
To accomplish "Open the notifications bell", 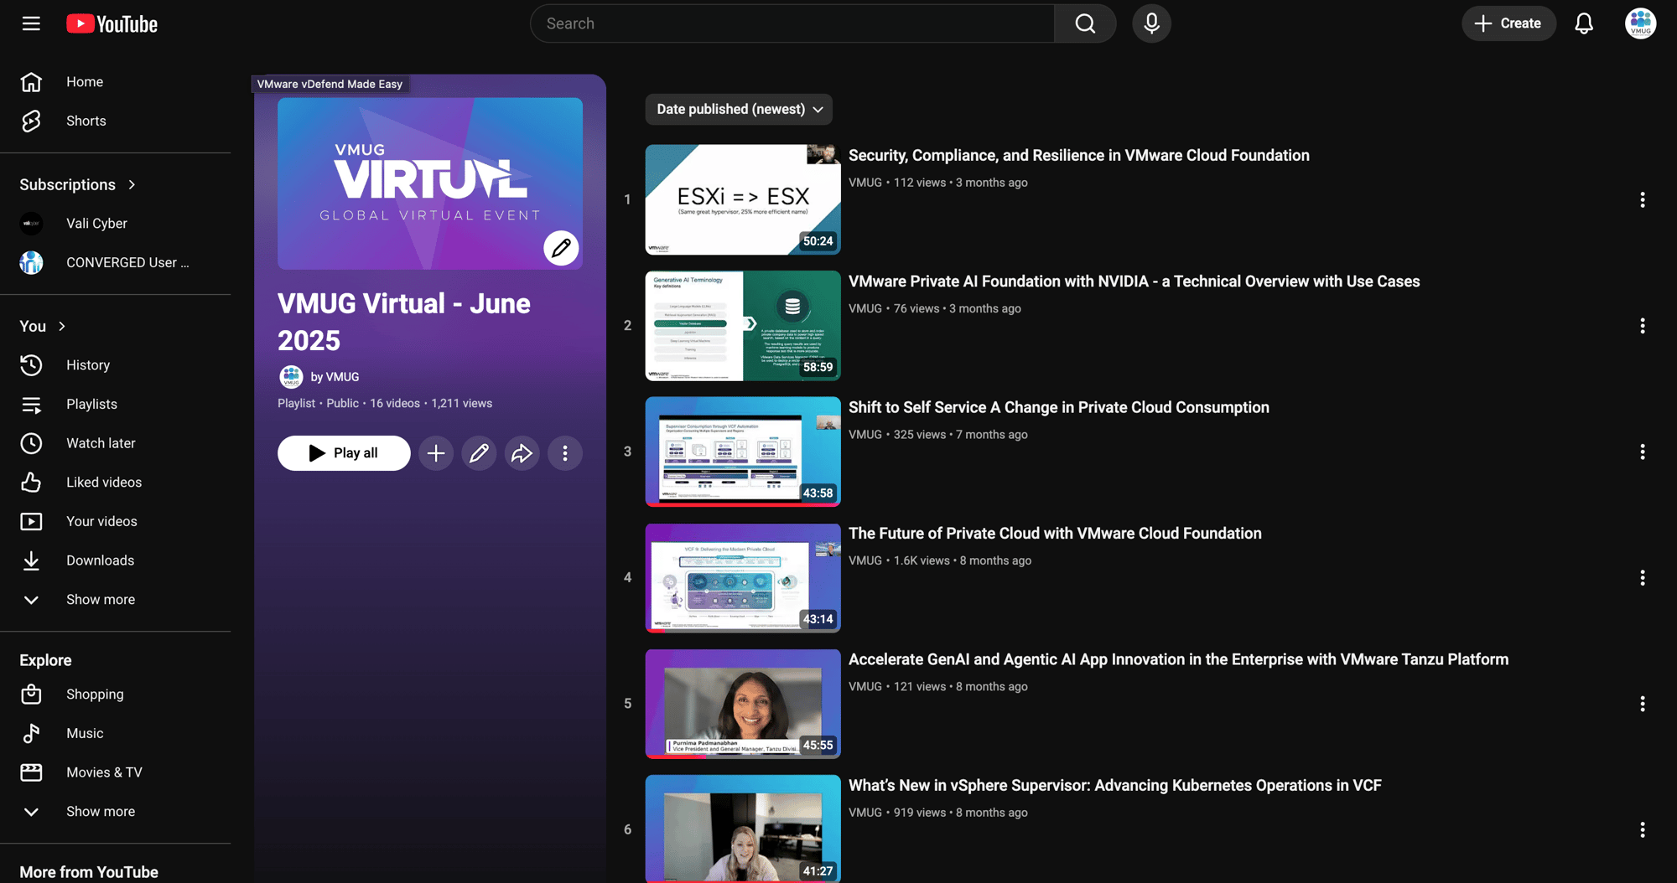I will 1585,23.
